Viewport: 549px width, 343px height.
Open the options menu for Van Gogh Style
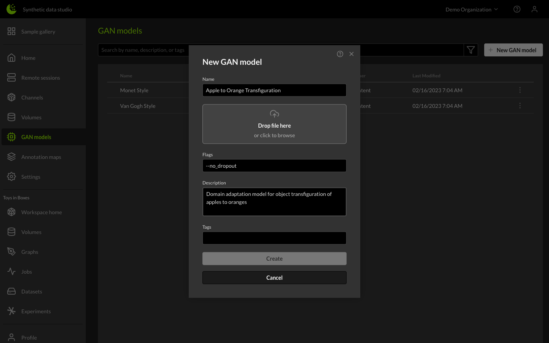point(520,106)
